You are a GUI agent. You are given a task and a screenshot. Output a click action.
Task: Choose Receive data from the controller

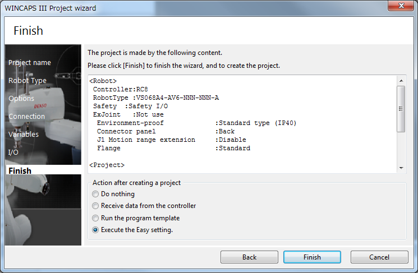coord(95,206)
